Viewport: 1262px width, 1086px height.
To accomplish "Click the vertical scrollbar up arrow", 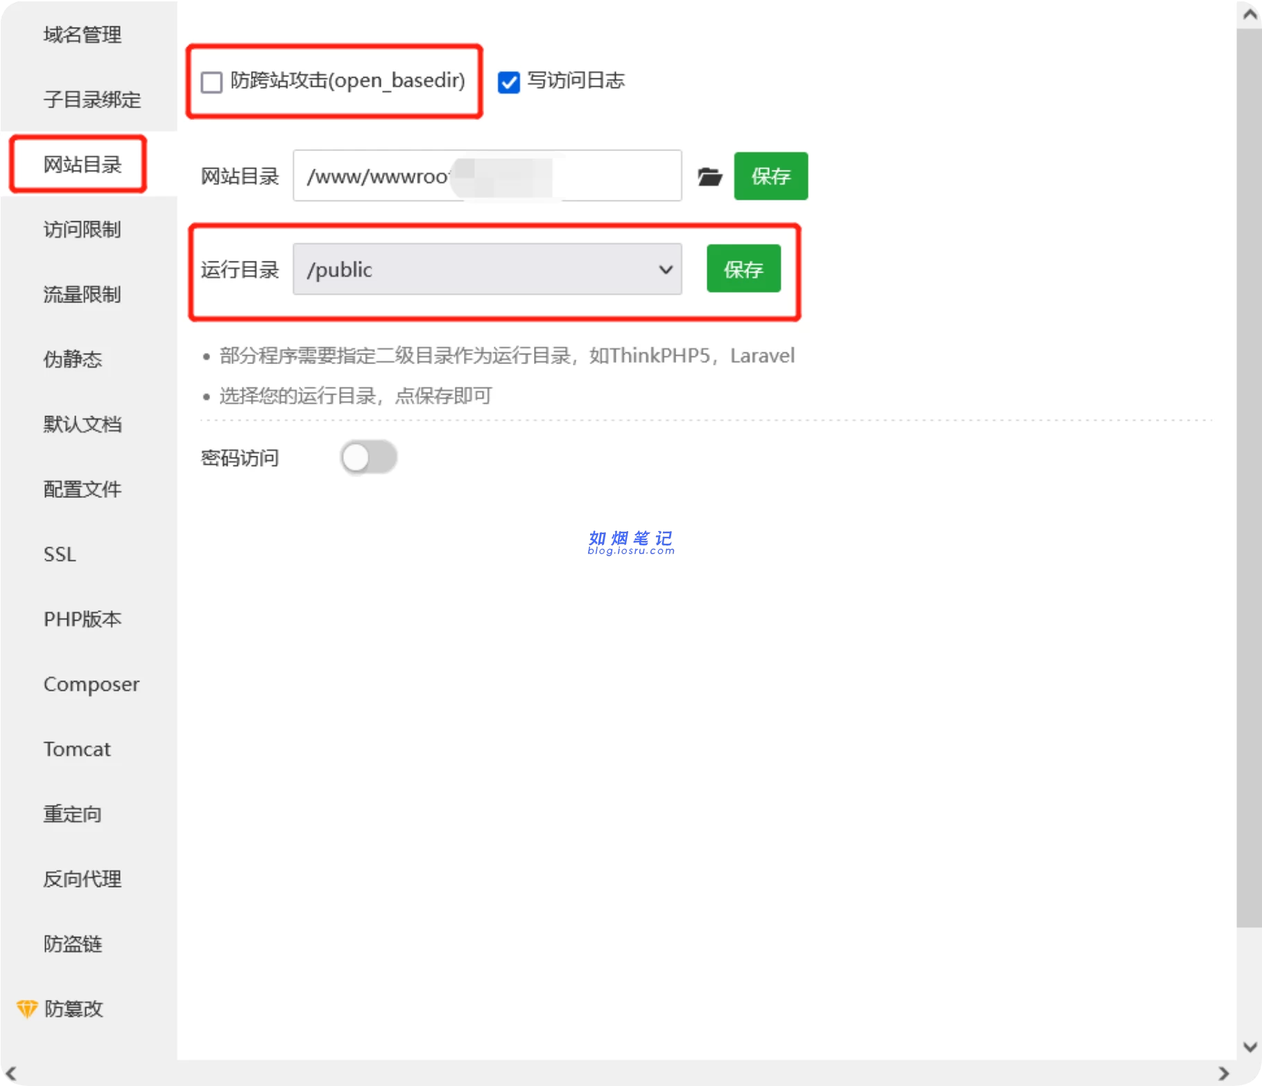I will point(1250,15).
